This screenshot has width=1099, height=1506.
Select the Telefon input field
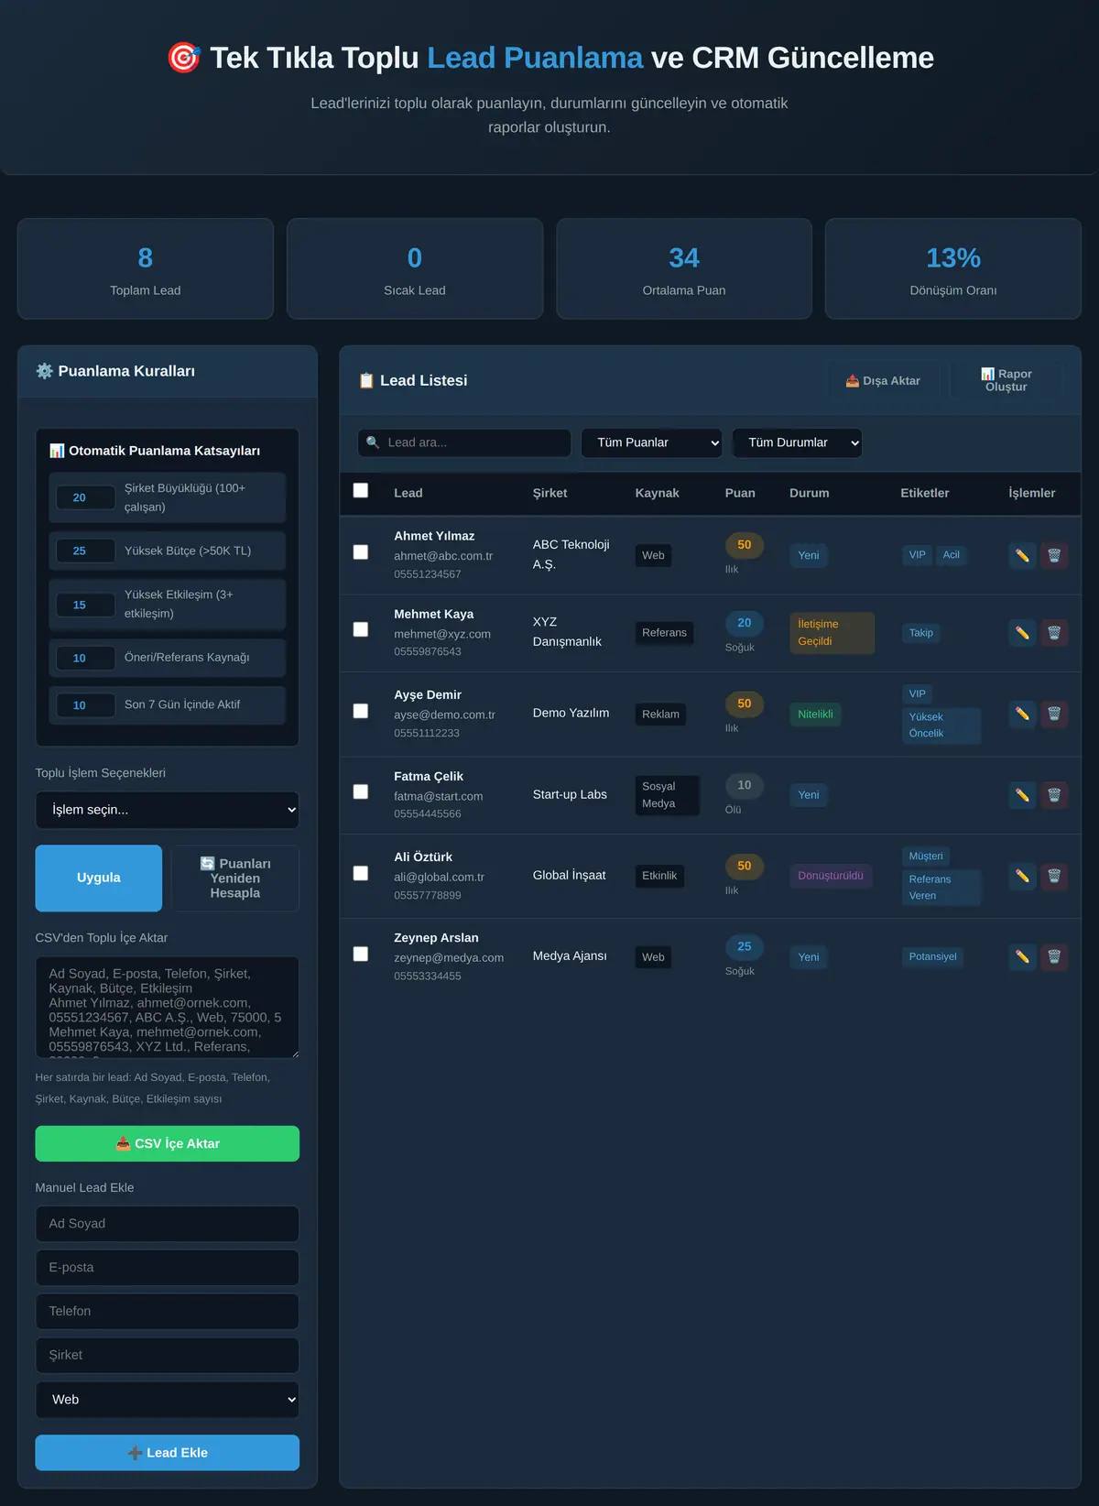tap(168, 1312)
